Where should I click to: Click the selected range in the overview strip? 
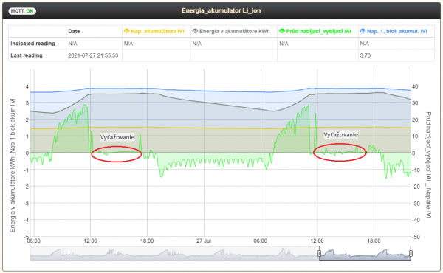tap(365, 254)
